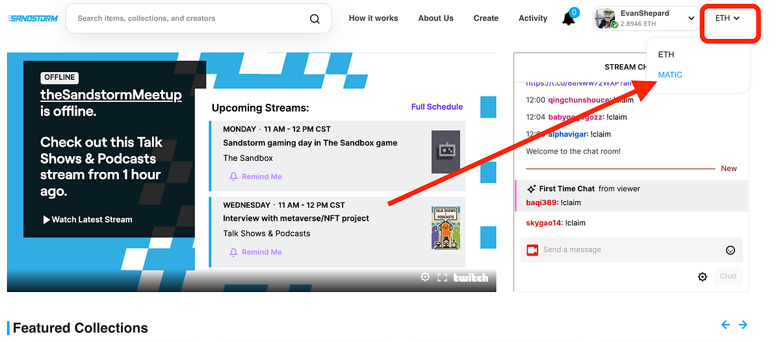
Task: Open the Activity page
Action: (x=533, y=18)
